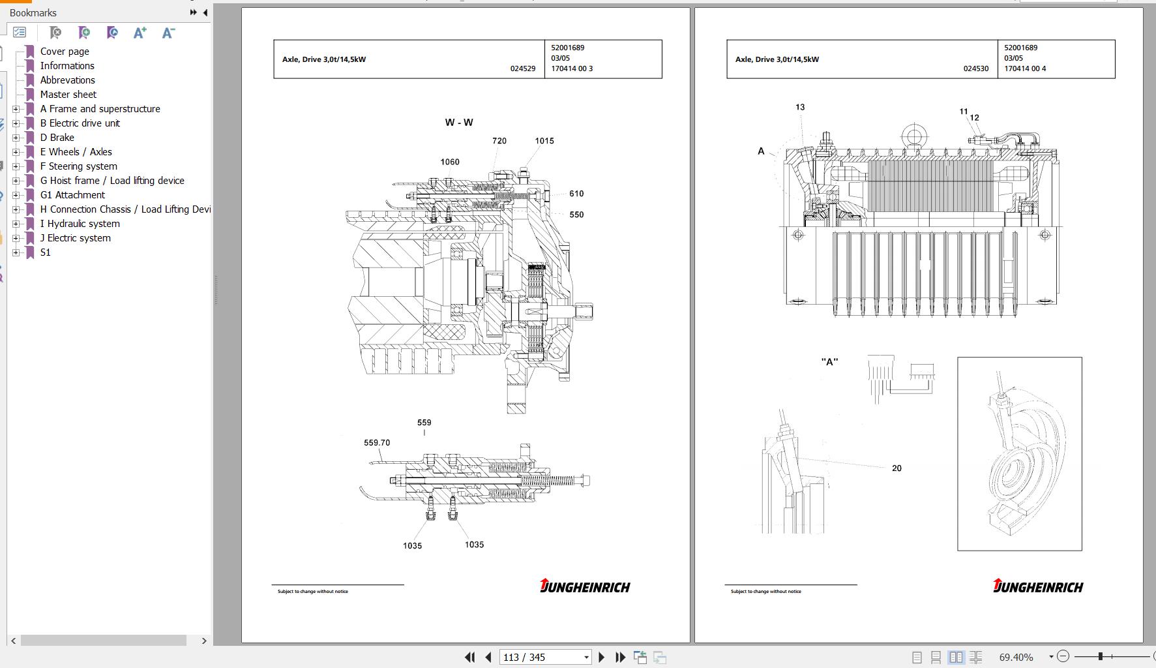Open bookmark panel options list

pyautogui.click(x=19, y=32)
